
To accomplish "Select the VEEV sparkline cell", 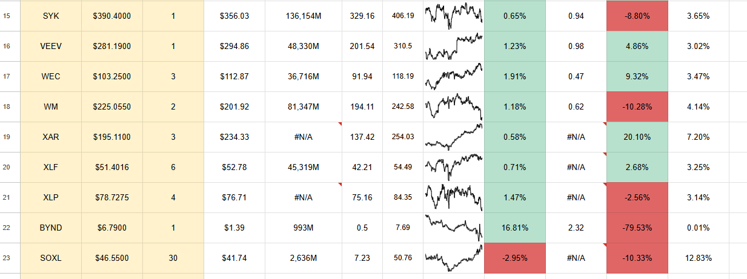I will point(454,47).
